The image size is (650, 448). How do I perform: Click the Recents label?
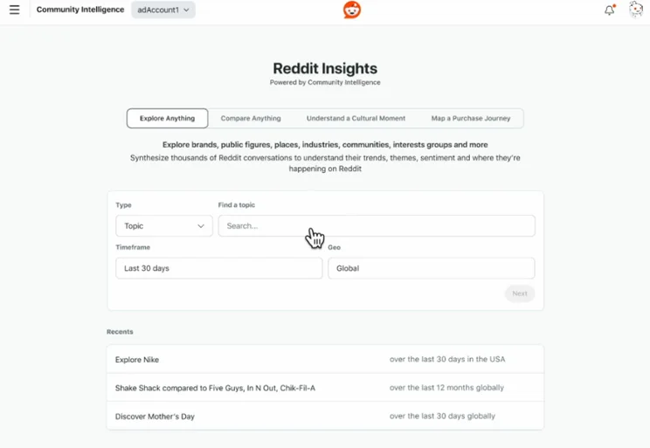coord(120,332)
